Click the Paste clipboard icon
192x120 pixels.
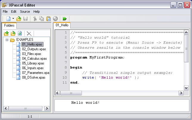(x=48, y=19)
